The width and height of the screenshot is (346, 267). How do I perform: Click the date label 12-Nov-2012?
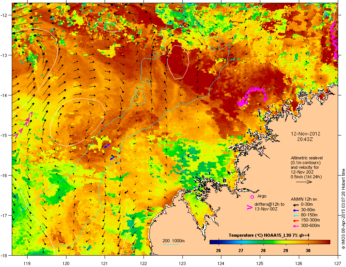[306, 134]
